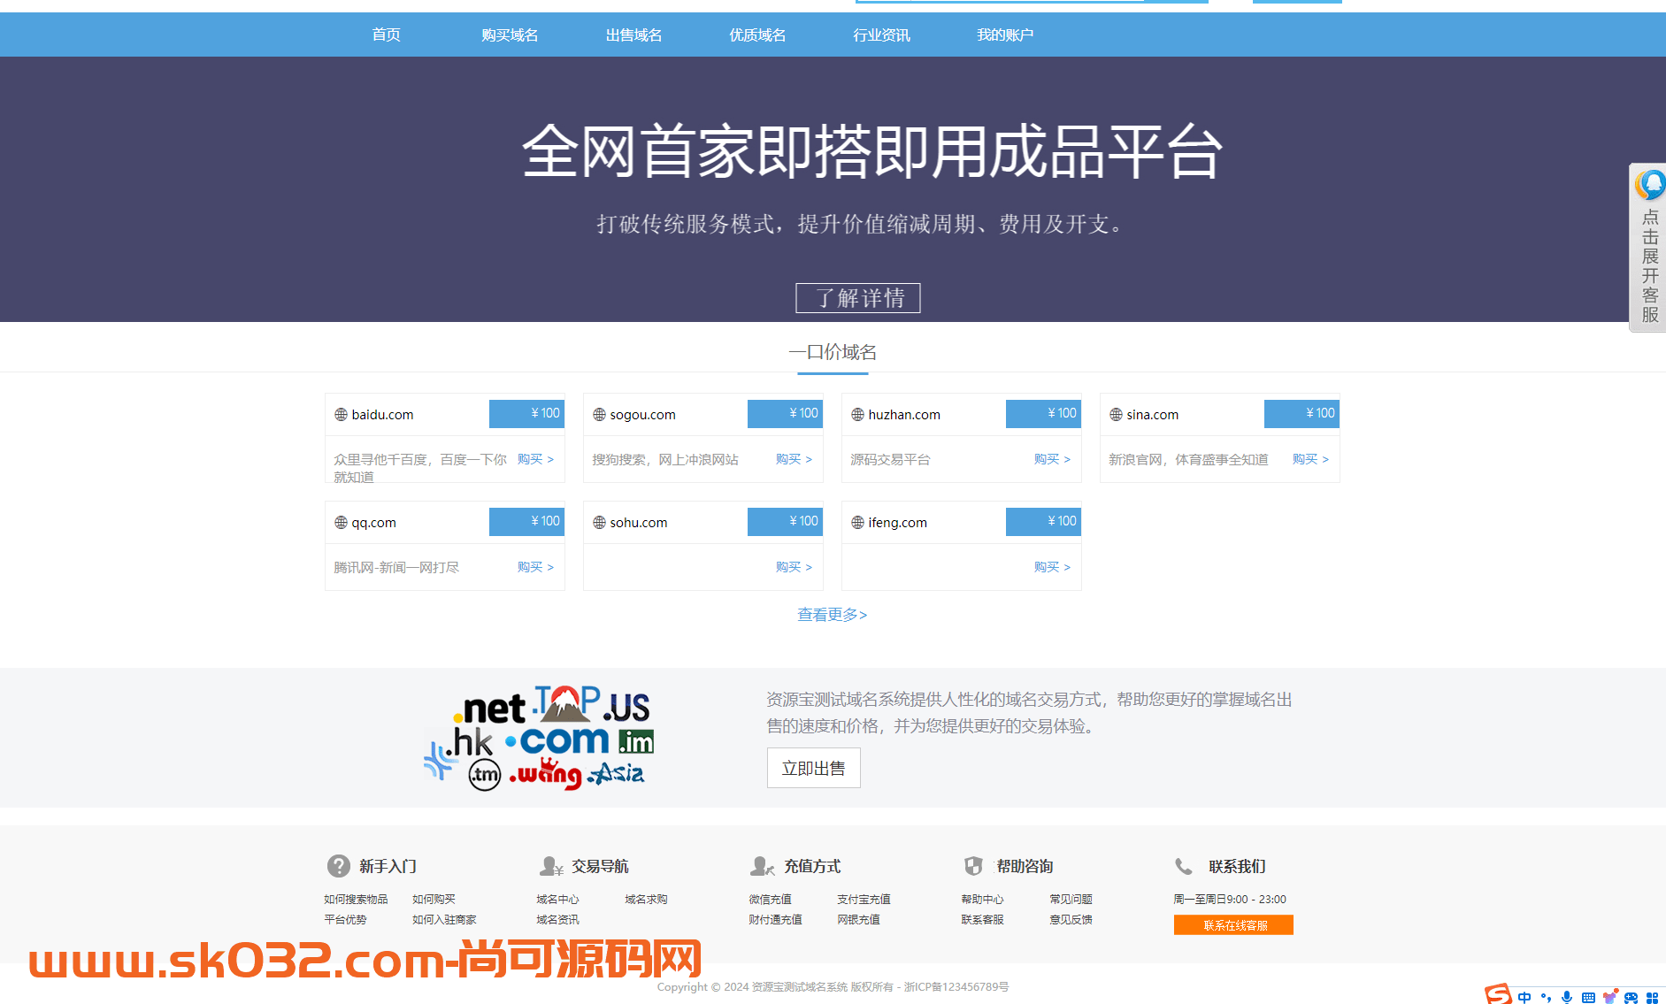This screenshot has height=1004, width=1666.
Task: Click the globe icon beside huzhan.com
Action: [857, 415]
